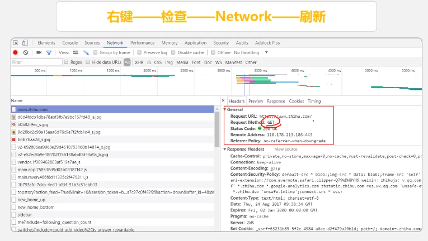This screenshot has width=428, height=241.
Task: Select the new_home_bottom request row
Action: click(112, 207)
